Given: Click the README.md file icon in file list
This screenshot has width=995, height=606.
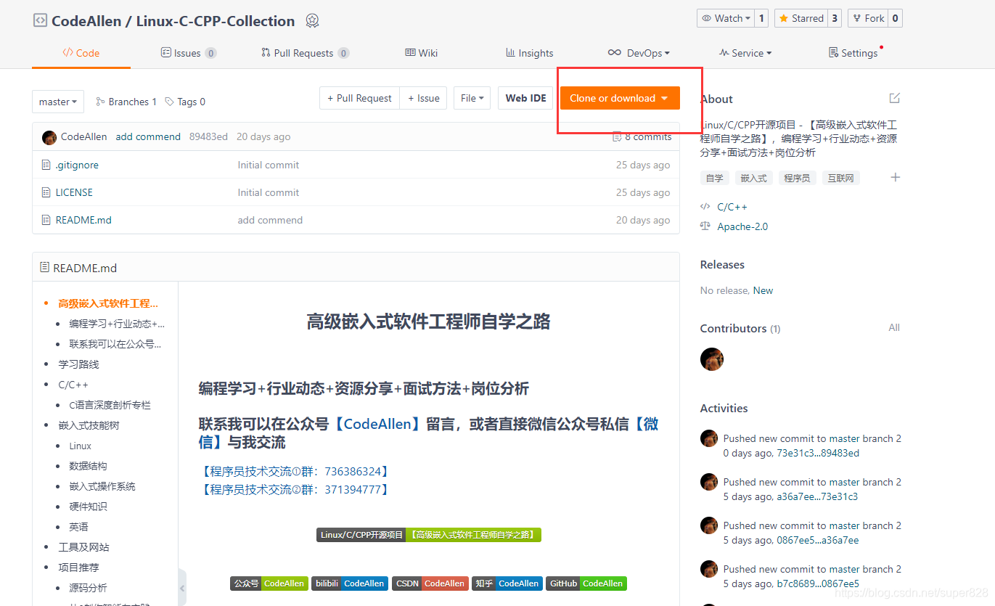Looking at the screenshot, I should coord(46,220).
